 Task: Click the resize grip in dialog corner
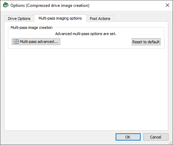click(x=170, y=143)
